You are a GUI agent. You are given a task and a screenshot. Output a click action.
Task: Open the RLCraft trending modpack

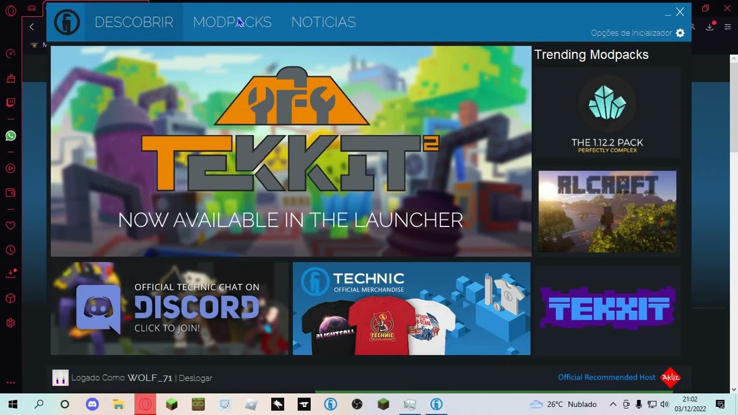pos(607,212)
